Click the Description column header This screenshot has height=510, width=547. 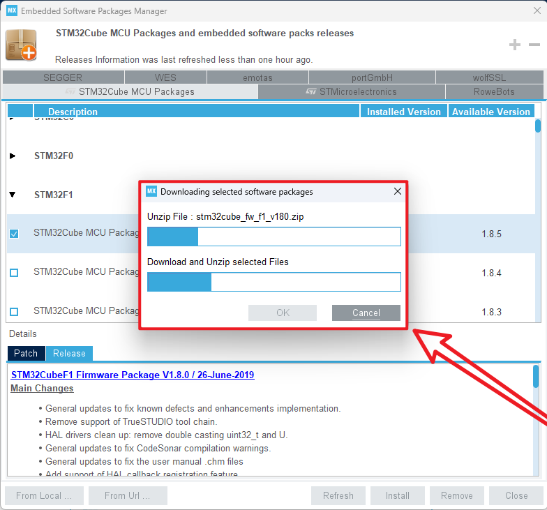[197, 112]
